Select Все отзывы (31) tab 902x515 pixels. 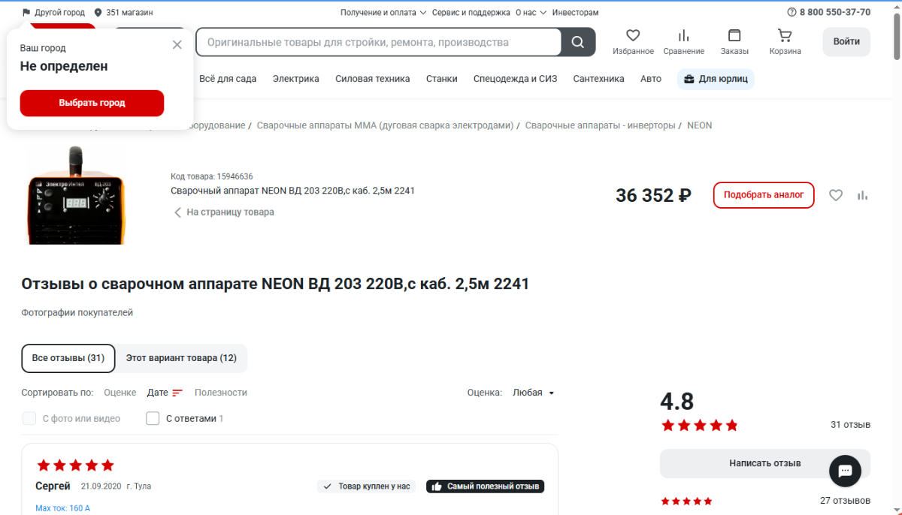[x=68, y=358]
